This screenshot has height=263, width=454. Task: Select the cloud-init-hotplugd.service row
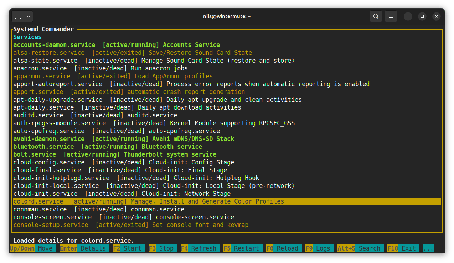click(227, 178)
